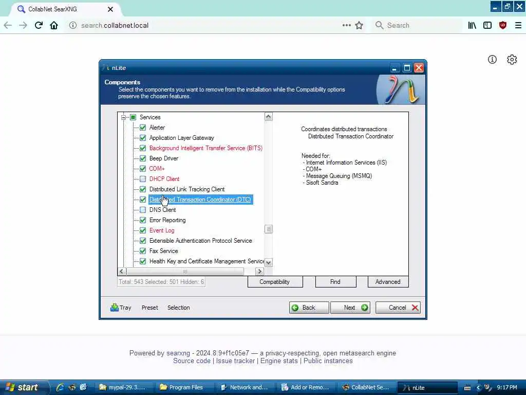Open Internet Explorer from quick launch

pyautogui.click(x=60, y=387)
